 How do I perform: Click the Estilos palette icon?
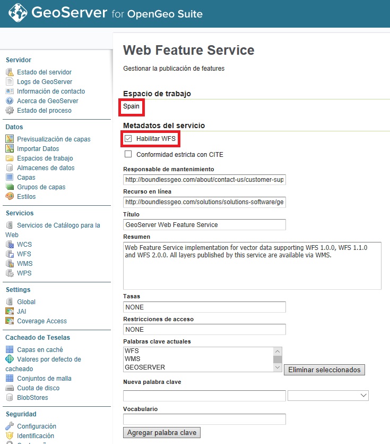[10, 197]
